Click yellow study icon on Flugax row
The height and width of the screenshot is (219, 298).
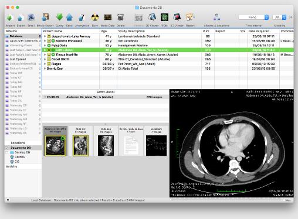point(49,64)
